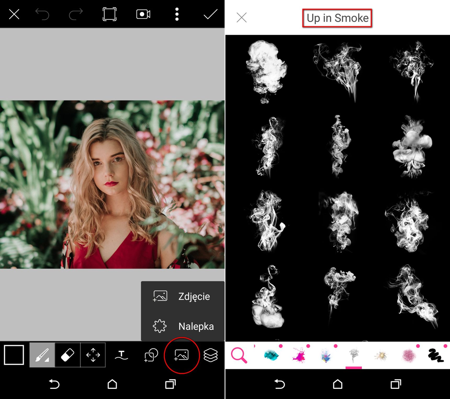Open the gold sparkle sticker pack
The height and width of the screenshot is (399, 450).
pos(381,356)
